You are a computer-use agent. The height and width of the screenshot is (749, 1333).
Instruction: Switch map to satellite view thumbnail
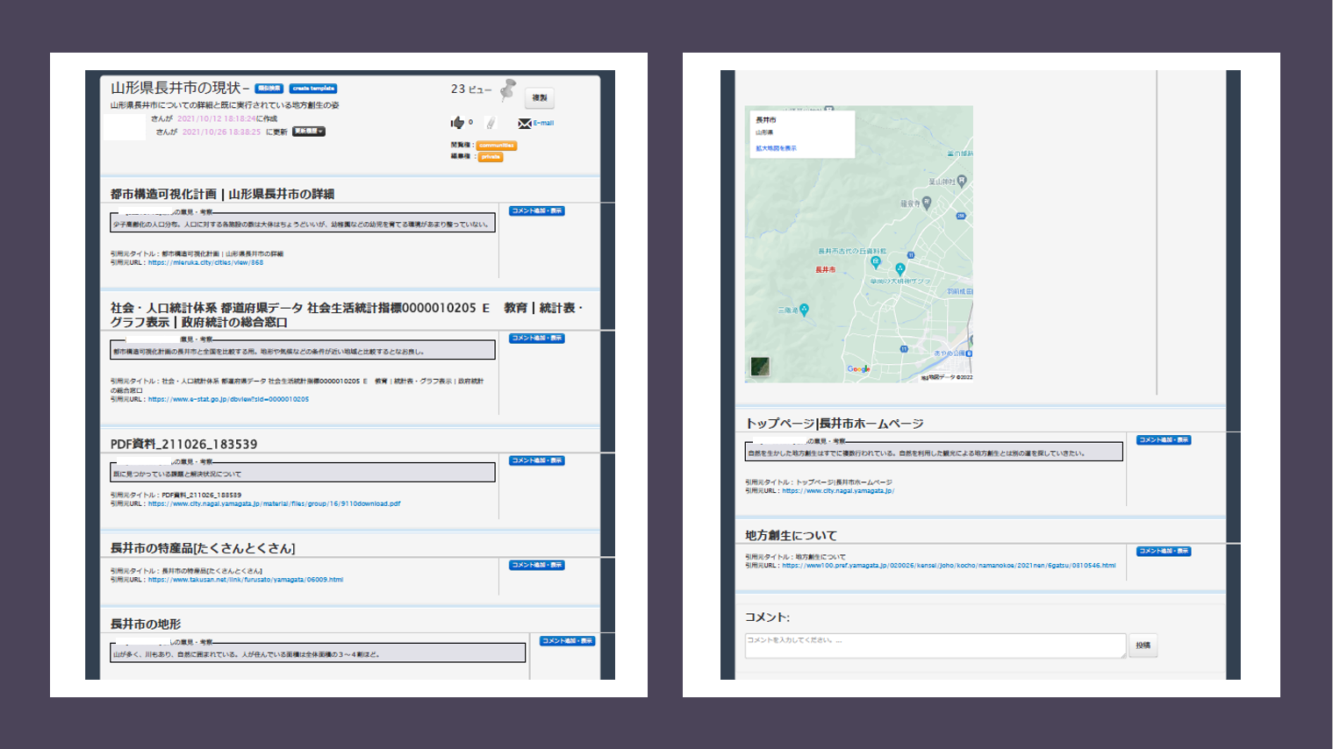(x=760, y=367)
